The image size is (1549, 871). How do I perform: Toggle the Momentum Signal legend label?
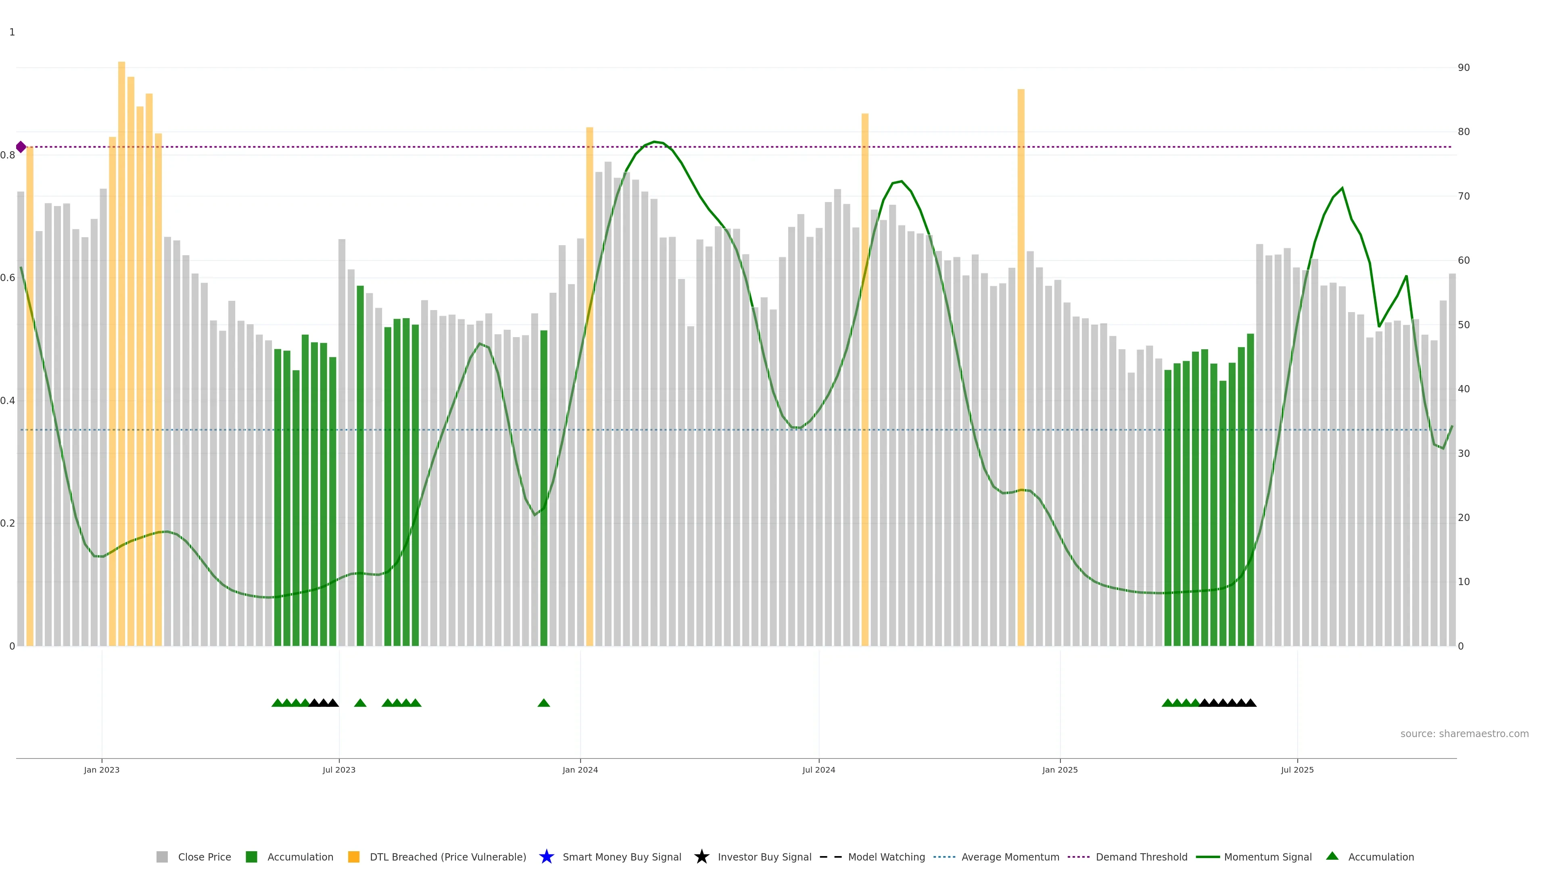(x=1267, y=856)
